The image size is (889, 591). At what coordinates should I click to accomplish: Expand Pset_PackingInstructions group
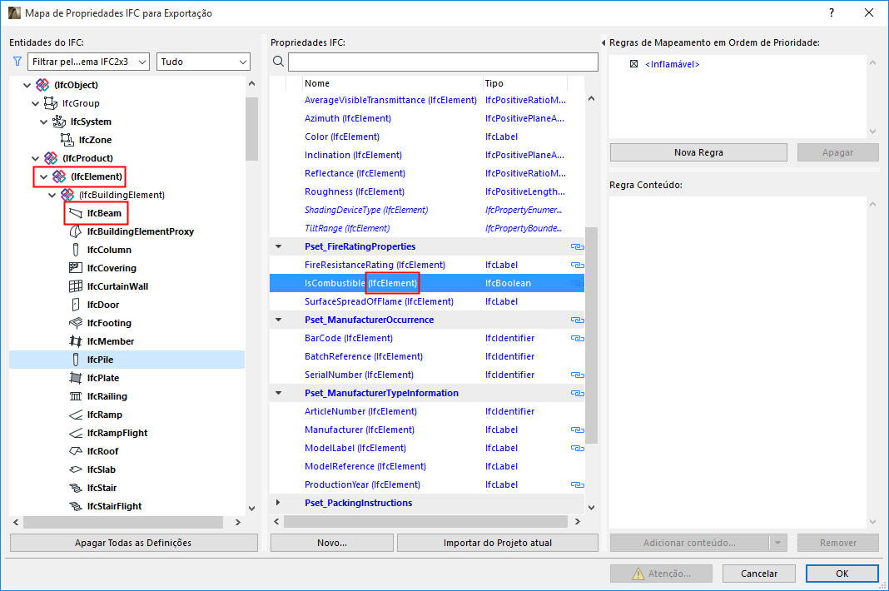[278, 503]
